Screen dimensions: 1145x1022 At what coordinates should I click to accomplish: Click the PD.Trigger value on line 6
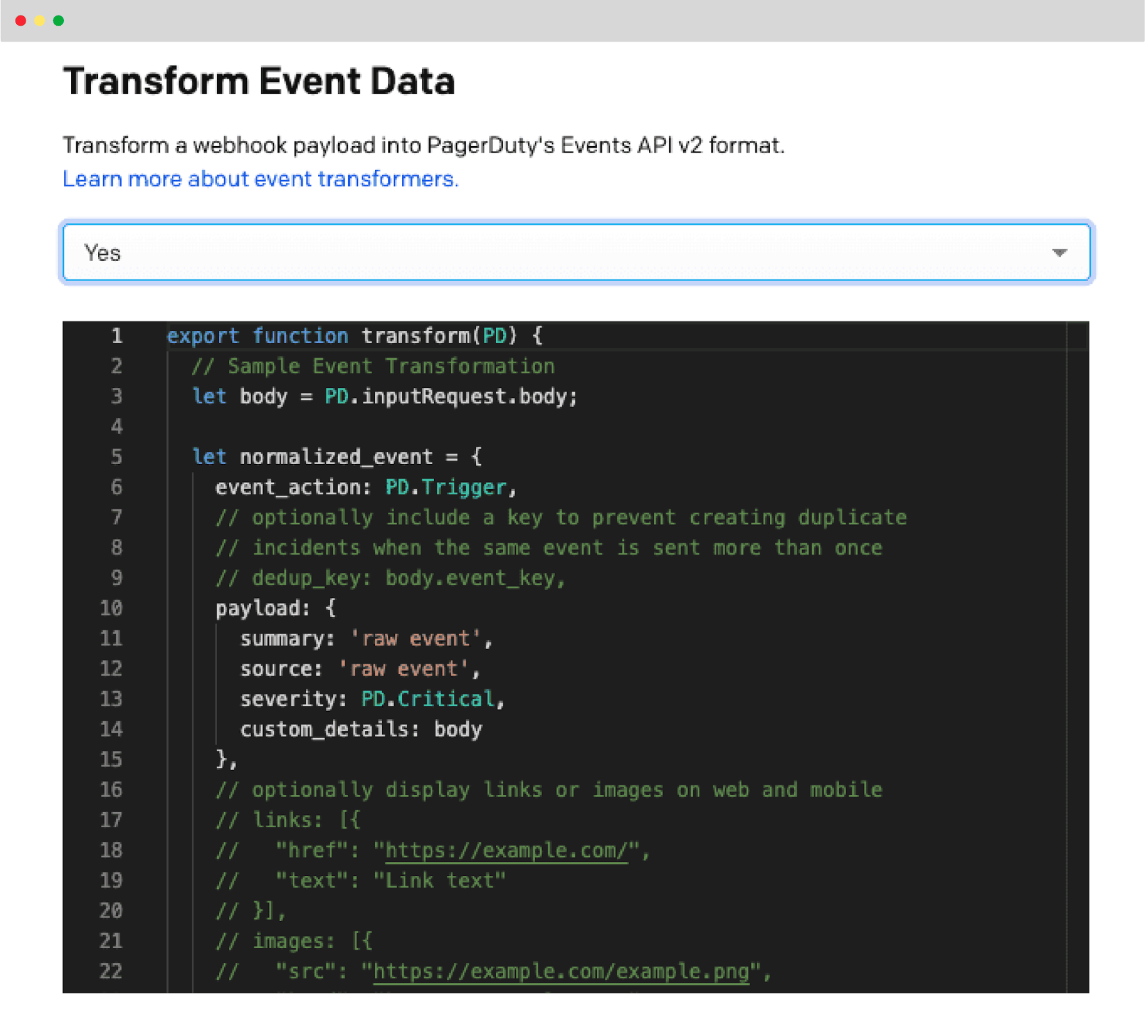coord(445,487)
